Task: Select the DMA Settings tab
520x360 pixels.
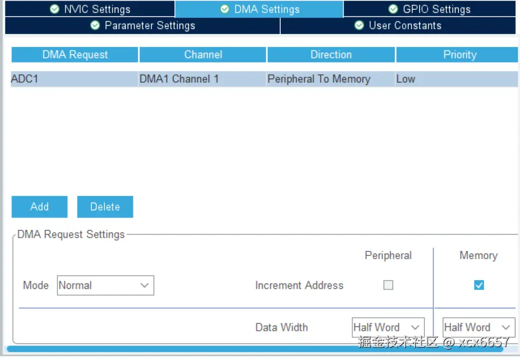Action: pos(259,9)
